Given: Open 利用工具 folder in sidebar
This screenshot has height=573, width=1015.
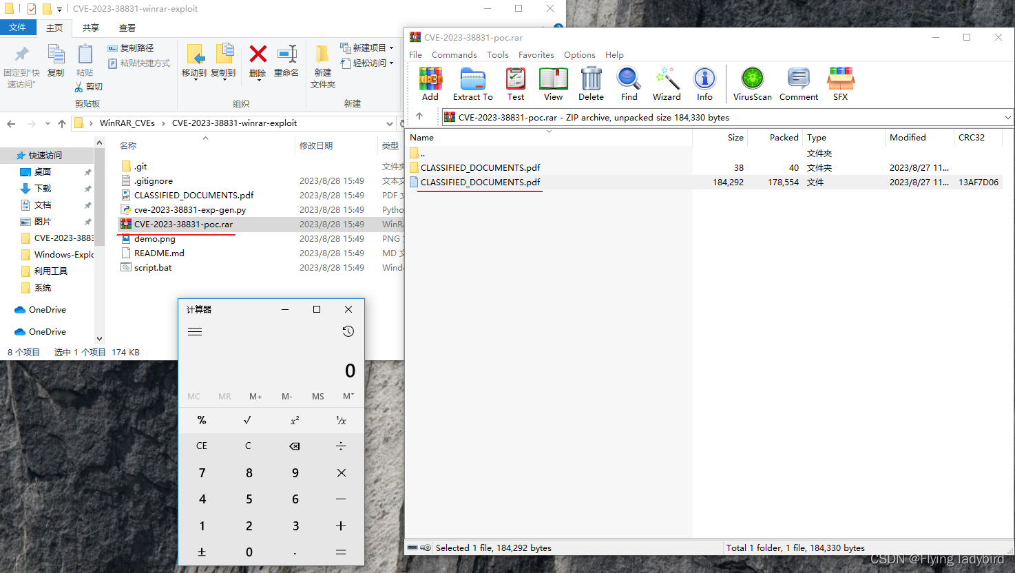Looking at the screenshot, I should pos(51,271).
